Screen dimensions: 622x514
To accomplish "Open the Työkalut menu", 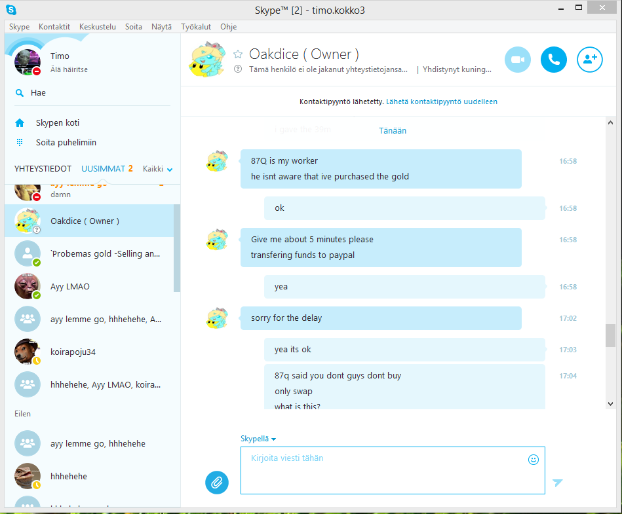I will (196, 27).
